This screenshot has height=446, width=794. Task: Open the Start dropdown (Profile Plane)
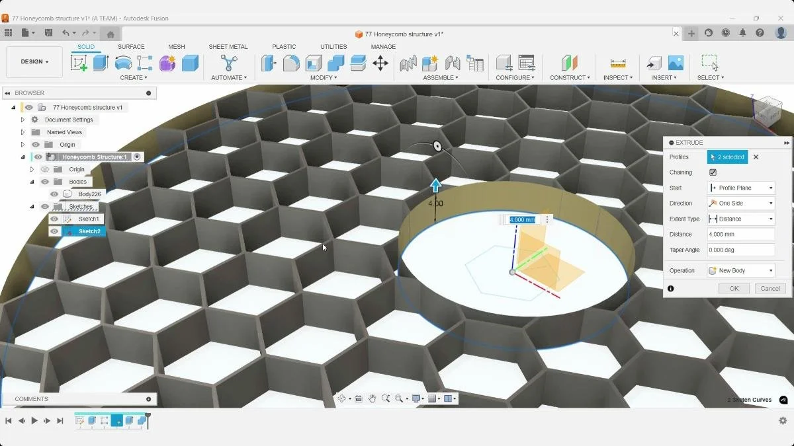click(741, 188)
